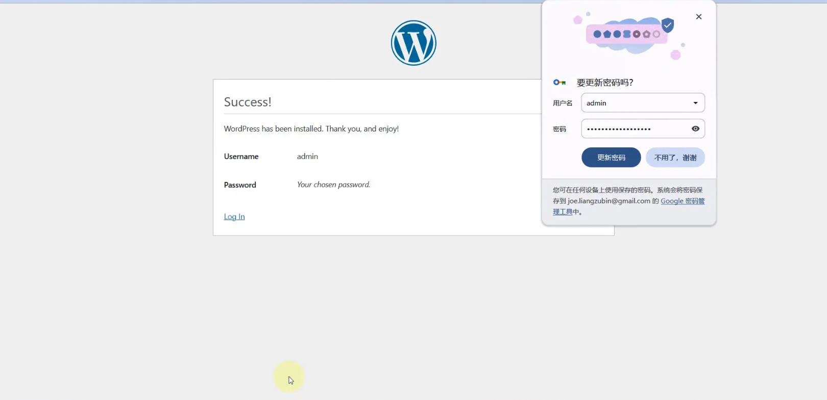Click the "Your chosen password." text
The width and height of the screenshot is (827, 400).
tap(333, 184)
